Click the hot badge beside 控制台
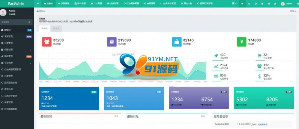The height and width of the screenshot is (129, 299). [29, 30]
